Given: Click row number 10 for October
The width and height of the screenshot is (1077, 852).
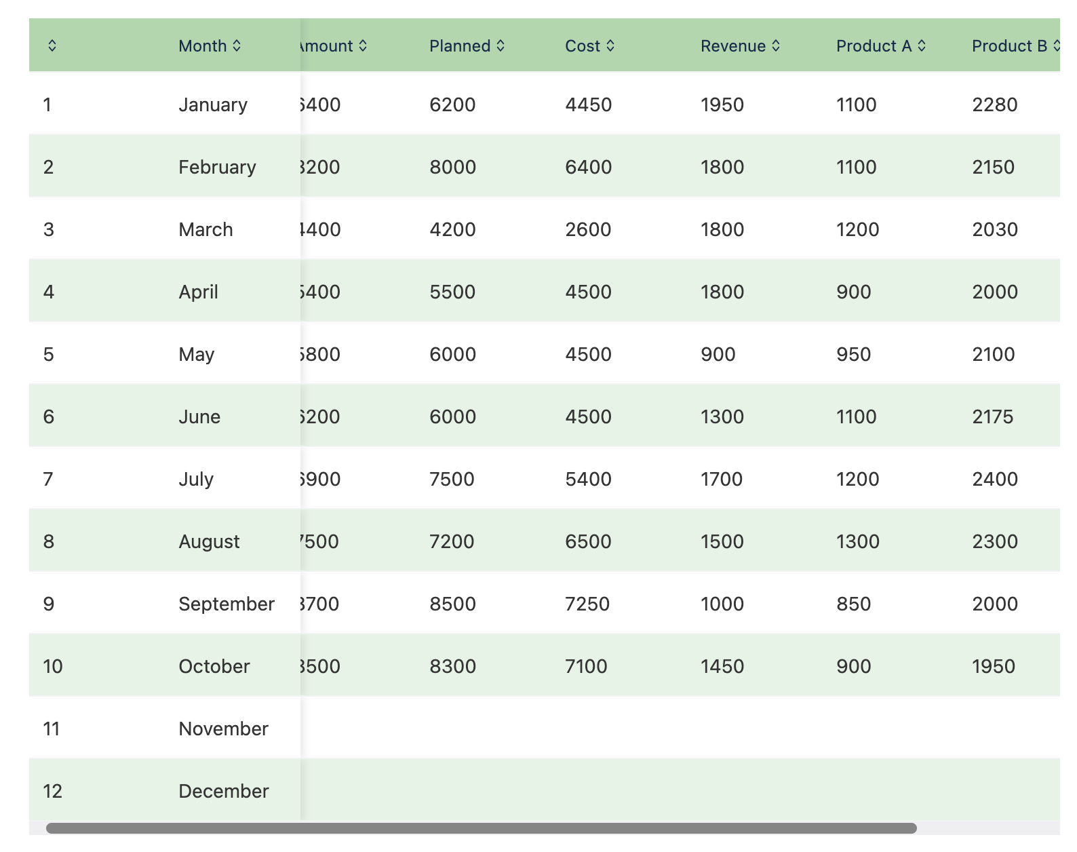Looking at the screenshot, I should coord(52,666).
